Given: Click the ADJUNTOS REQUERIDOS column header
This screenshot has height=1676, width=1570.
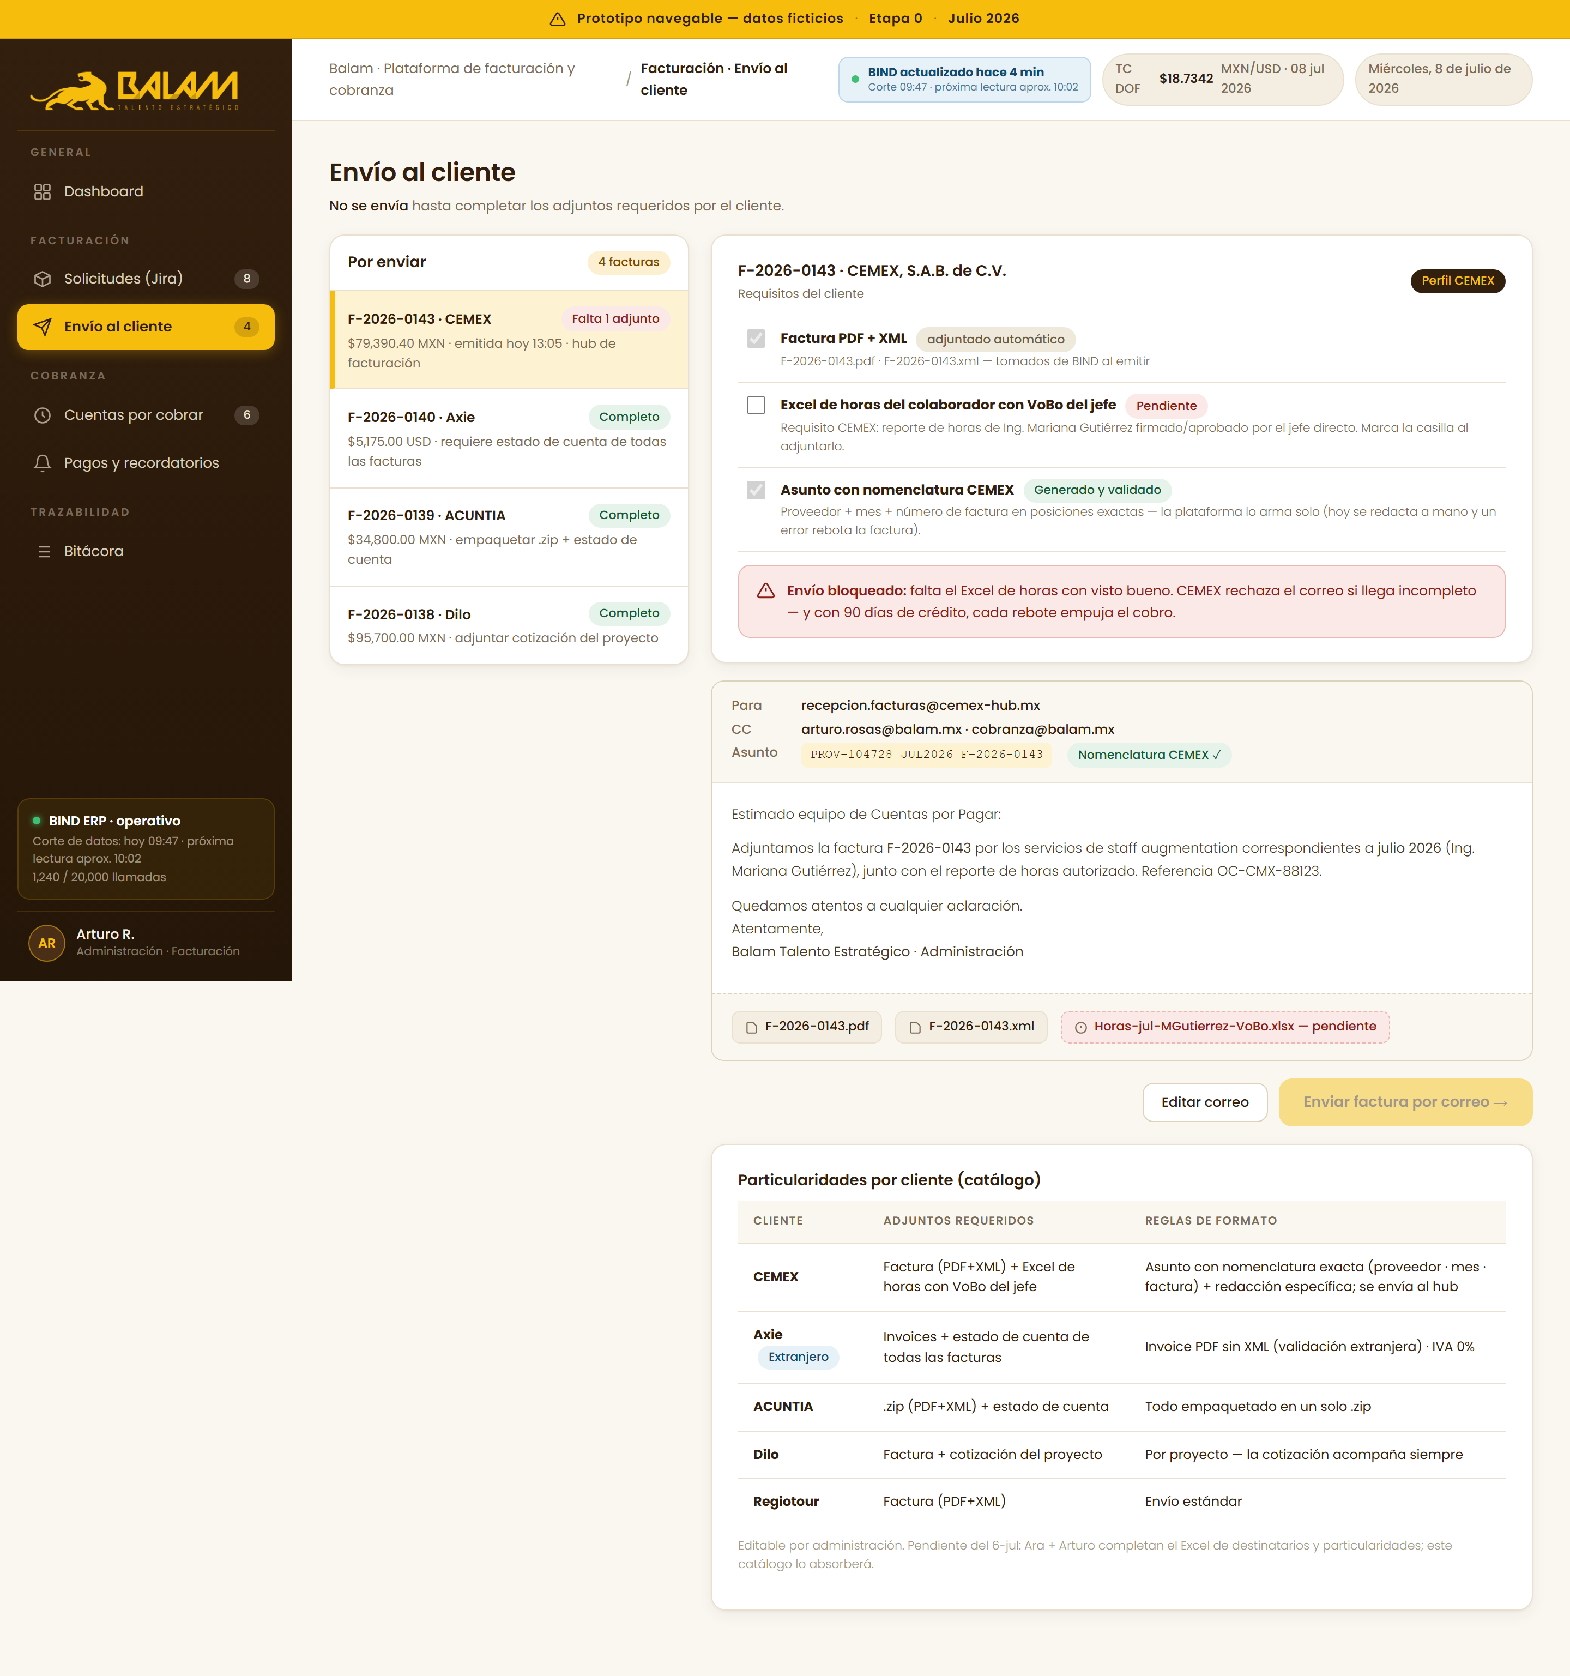Looking at the screenshot, I should pyautogui.click(x=958, y=1221).
